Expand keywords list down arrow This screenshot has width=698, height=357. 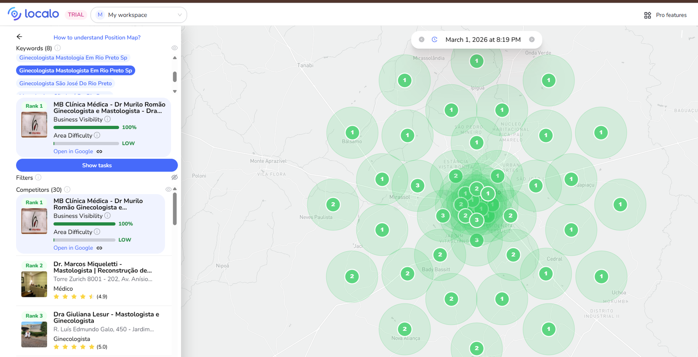click(x=175, y=92)
